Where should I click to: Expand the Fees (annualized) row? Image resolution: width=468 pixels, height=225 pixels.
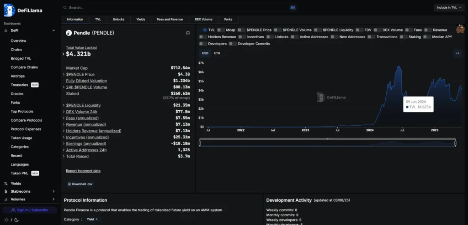point(64,118)
